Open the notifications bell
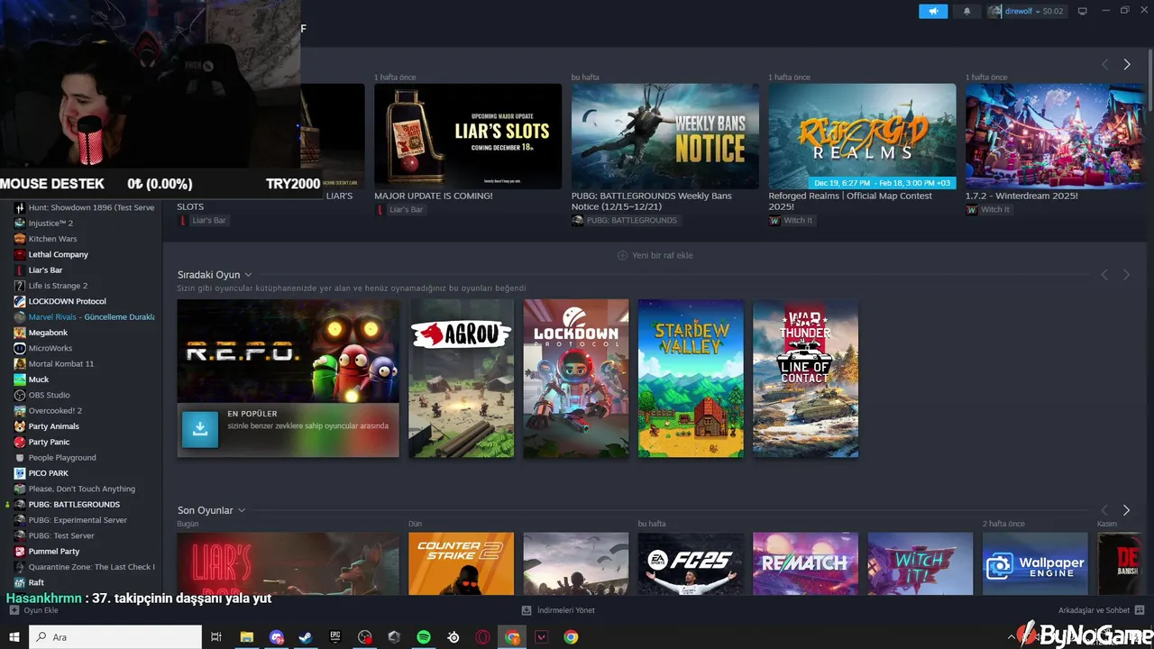 967,11
